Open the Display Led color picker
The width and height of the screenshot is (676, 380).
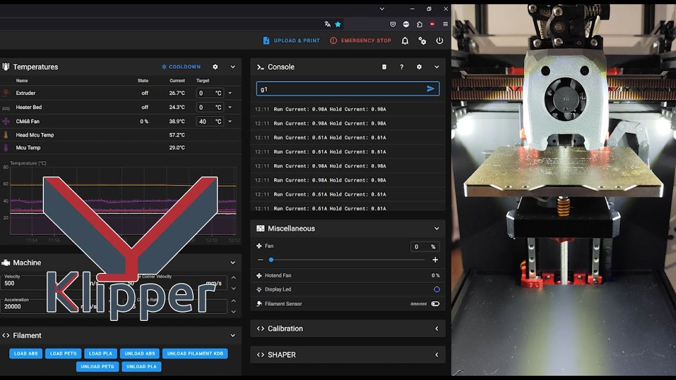point(437,289)
